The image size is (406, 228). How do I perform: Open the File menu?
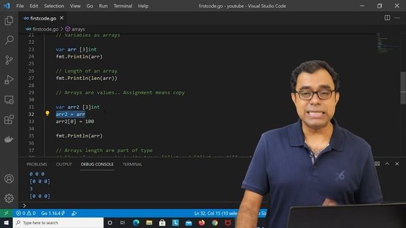[x=20, y=6]
